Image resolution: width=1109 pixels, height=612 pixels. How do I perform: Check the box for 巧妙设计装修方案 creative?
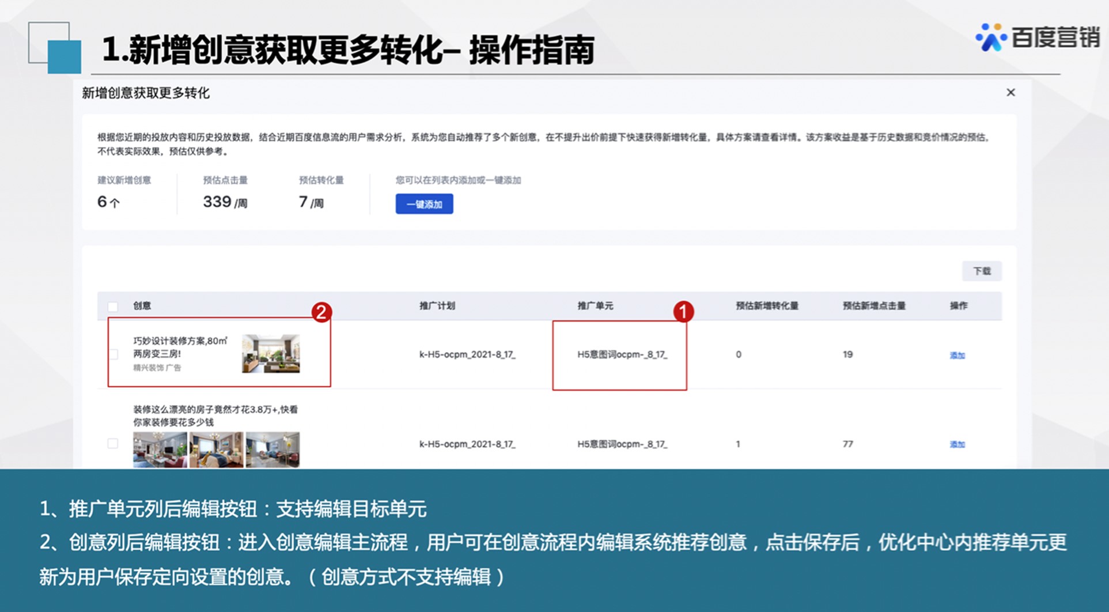pyautogui.click(x=113, y=354)
